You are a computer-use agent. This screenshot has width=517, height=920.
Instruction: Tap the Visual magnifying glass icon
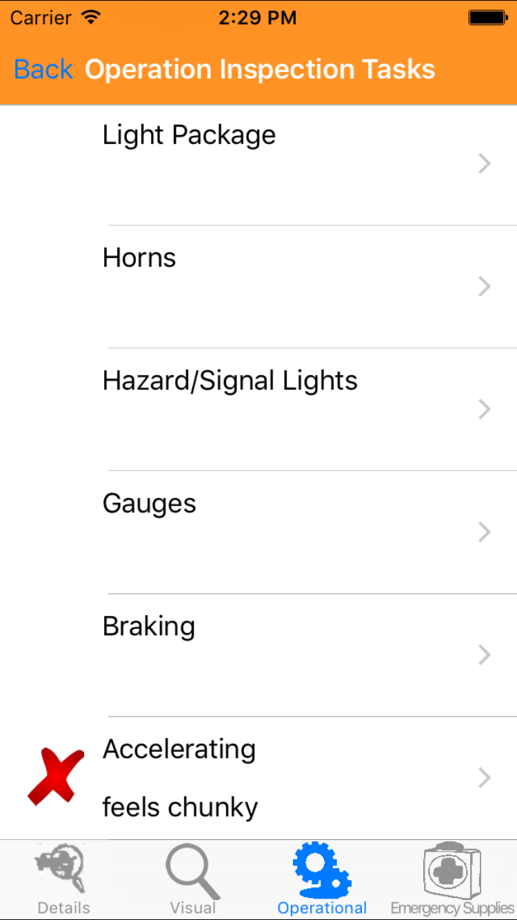[x=192, y=870]
